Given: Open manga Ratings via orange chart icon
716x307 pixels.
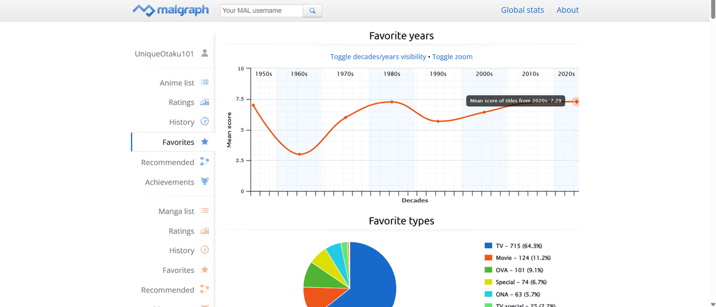Looking at the screenshot, I should (x=205, y=230).
